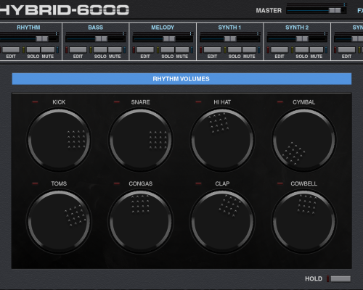Image resolution: width=363 pixels, height=290 pixels.
Task: Click the CYMBAL volume knob
Action: pos(304,140)
